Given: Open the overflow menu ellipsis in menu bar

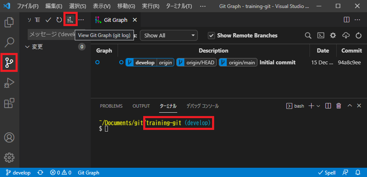Looking at the screenshot, I should click(203, 6).
